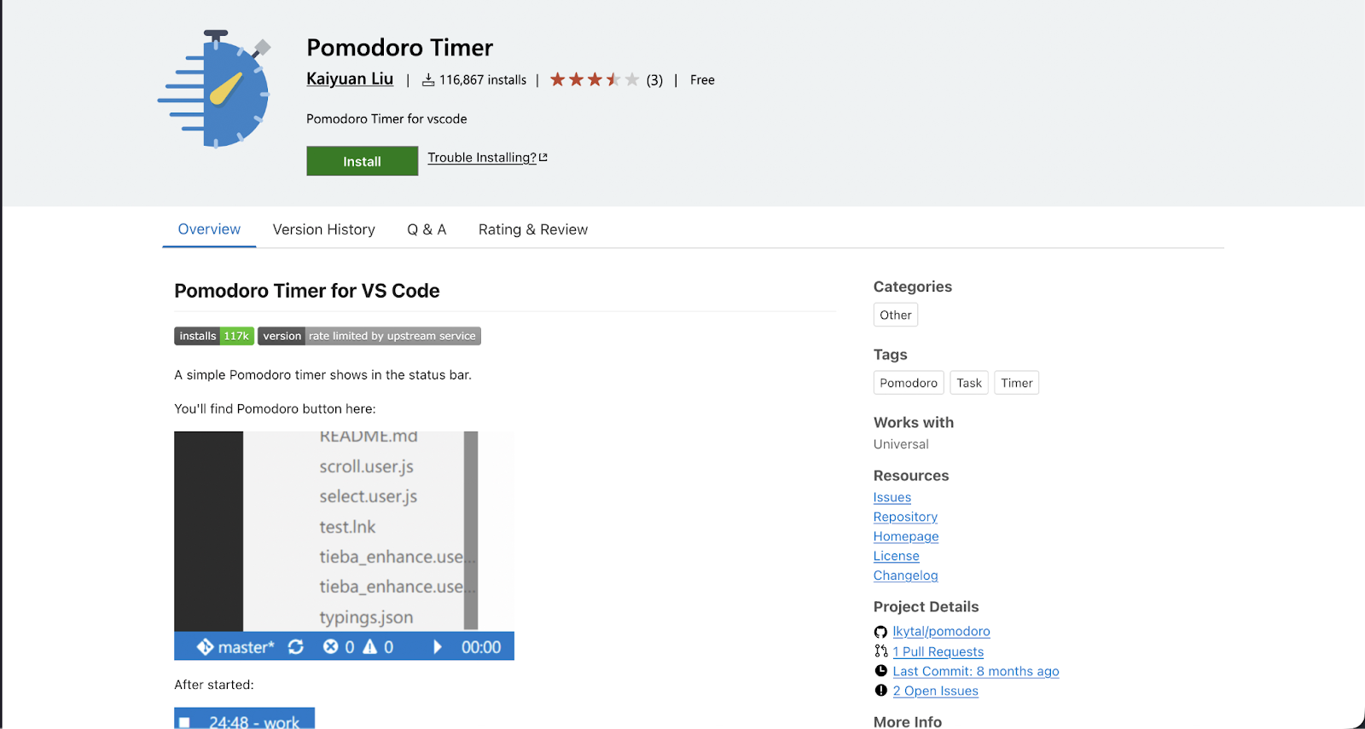
Task: Select the Other category
Action: (x=896, y=315)
